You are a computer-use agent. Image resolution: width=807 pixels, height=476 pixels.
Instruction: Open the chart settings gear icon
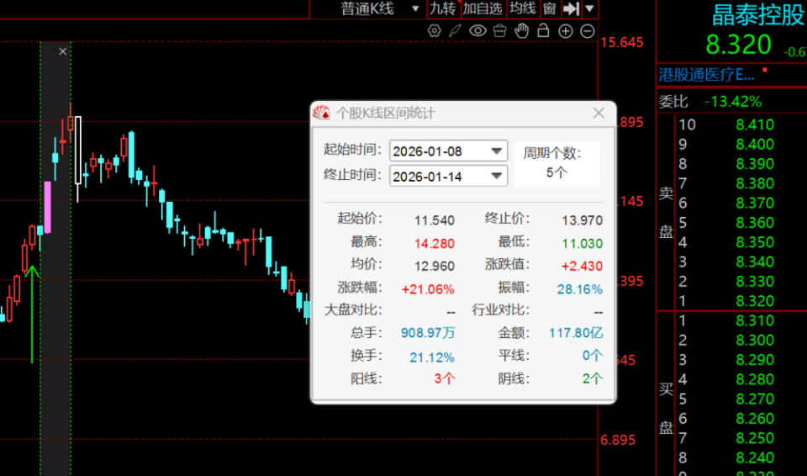[x=435, y=31]
